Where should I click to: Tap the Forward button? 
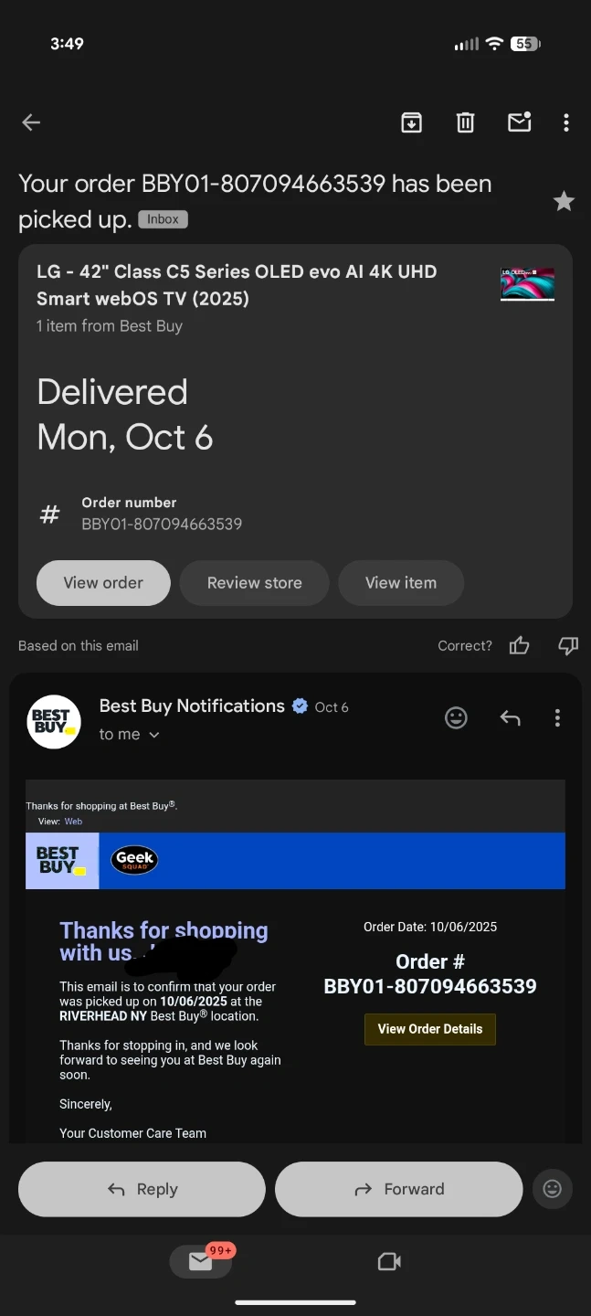399,1189
